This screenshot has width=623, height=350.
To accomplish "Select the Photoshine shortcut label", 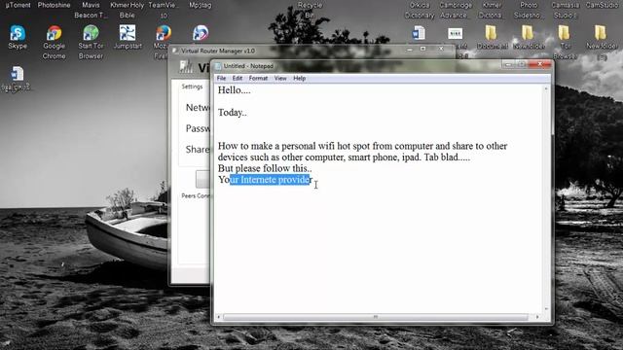I will (x=55, y=5).
